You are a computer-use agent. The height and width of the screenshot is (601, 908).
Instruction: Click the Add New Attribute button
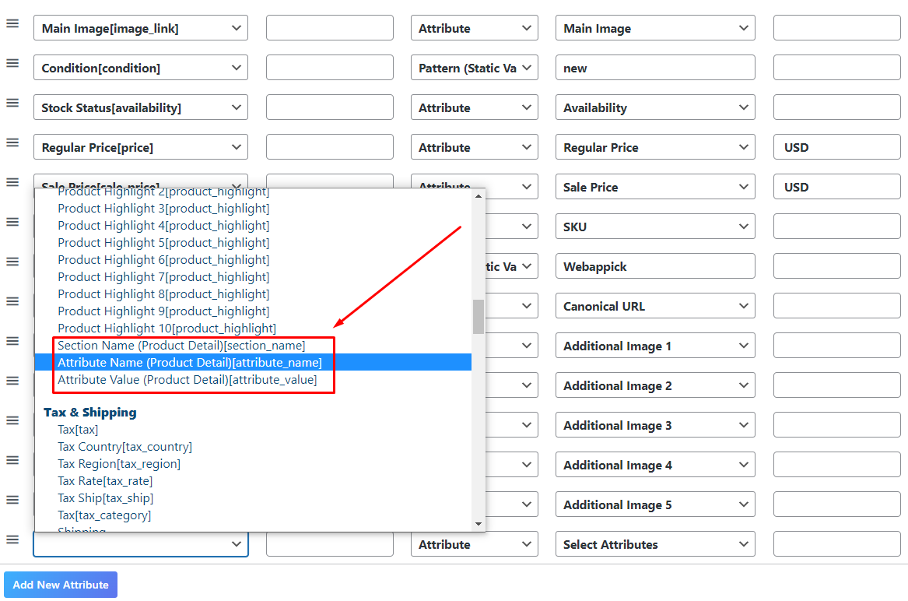pos(60,585)
